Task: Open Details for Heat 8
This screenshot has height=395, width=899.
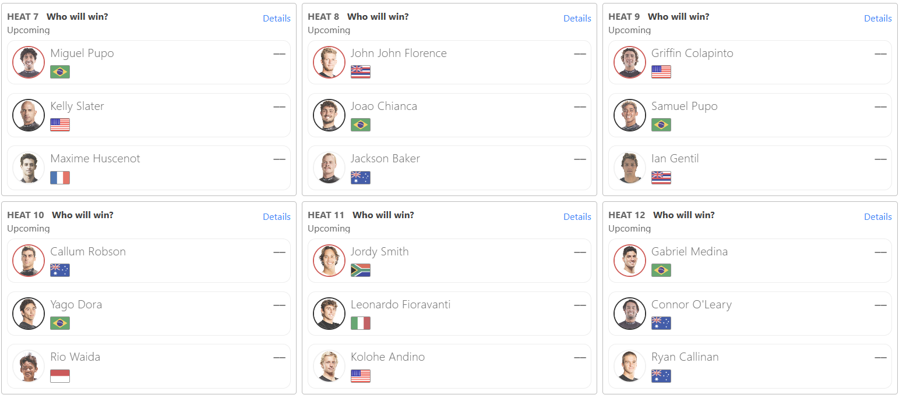Action: pyautogui.click(x=577, y=18)
